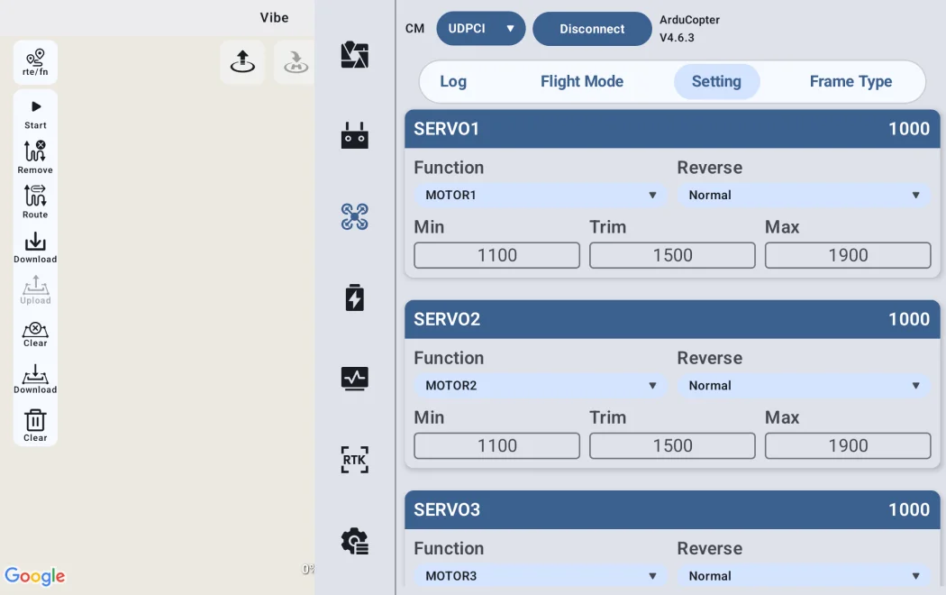
Task: Click the SERVO2 header bar
Action: coord(672,319)
